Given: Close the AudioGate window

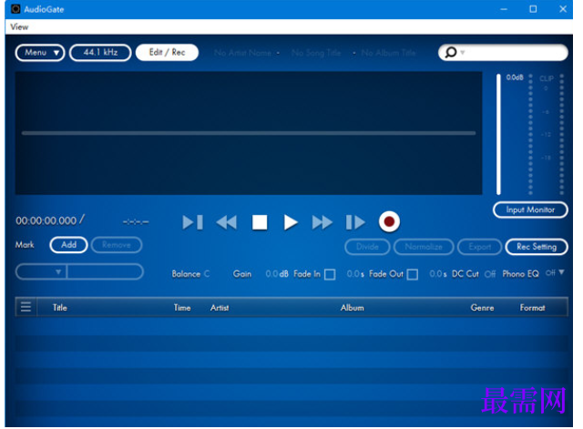Looking at the screenshot, I should point(563,9).
